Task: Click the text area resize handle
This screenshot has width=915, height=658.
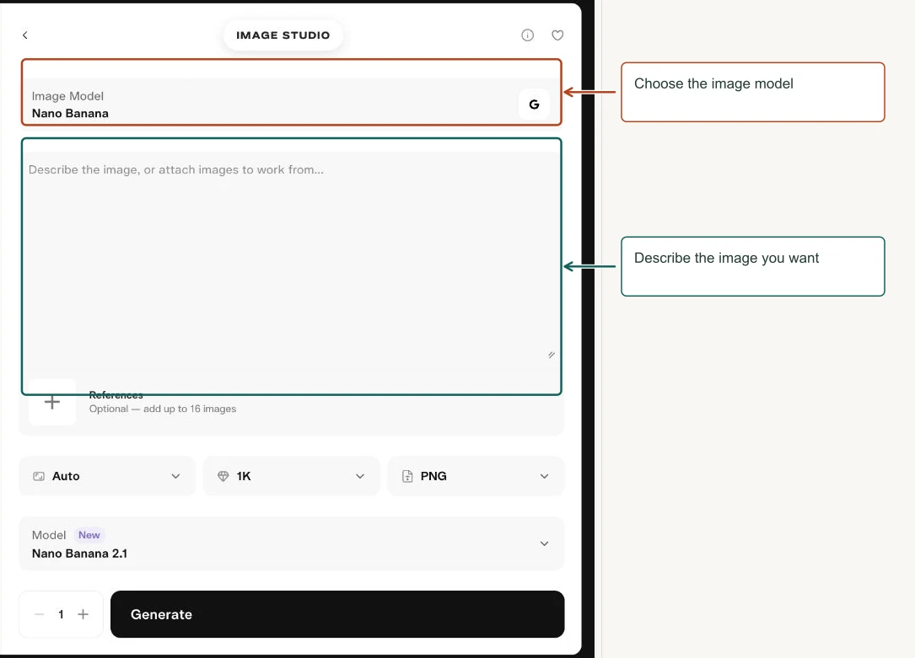Action: (x=552, y=355)
